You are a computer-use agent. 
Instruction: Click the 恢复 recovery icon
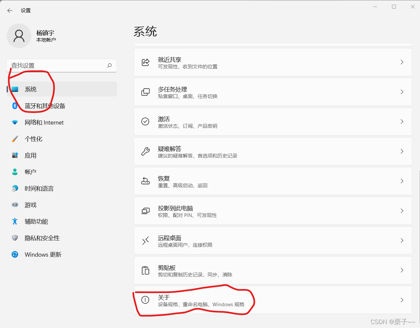[145, 181]
